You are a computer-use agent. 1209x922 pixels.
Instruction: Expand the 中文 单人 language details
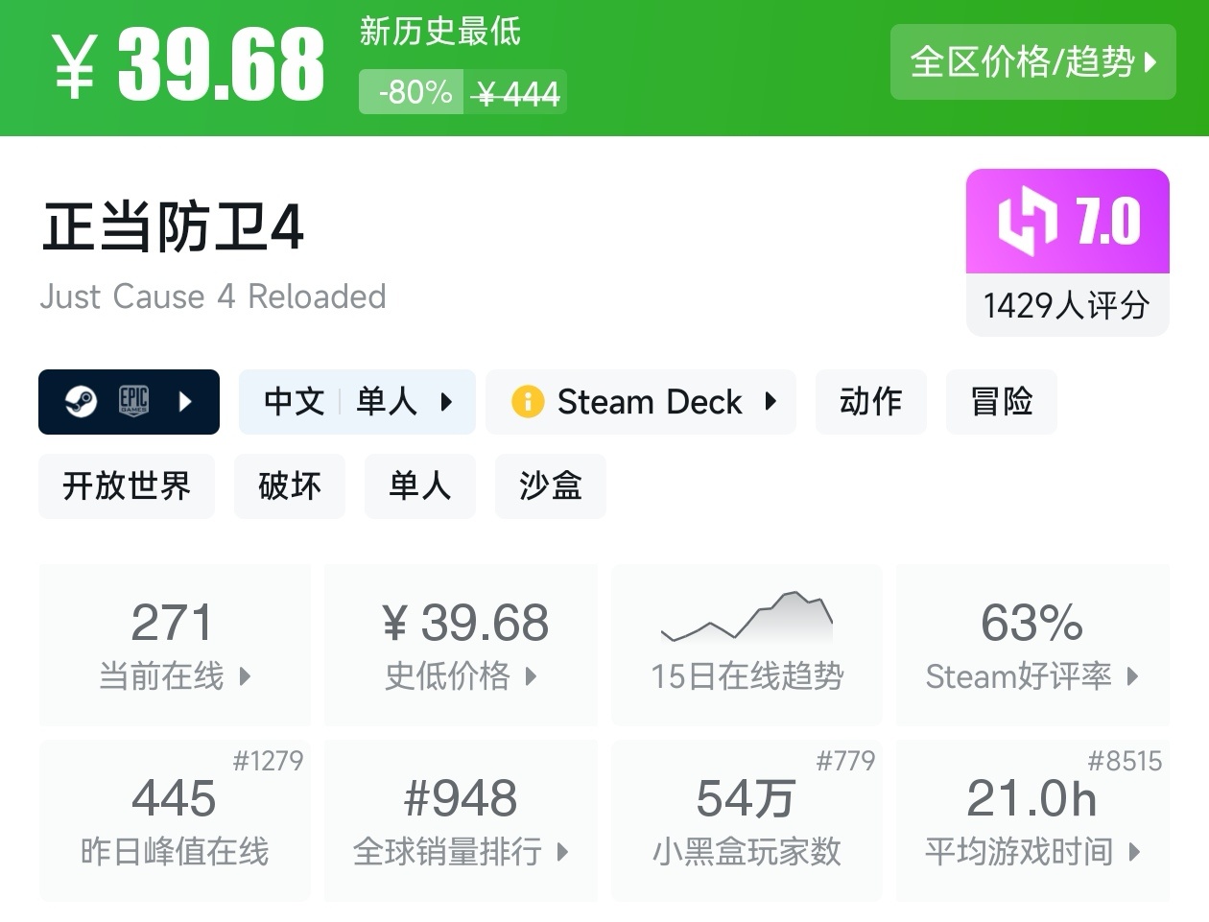pos(357,401)
